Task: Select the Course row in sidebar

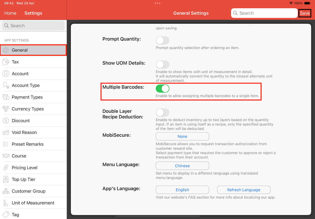Action: pyautogui.click(x=33, y=156)
